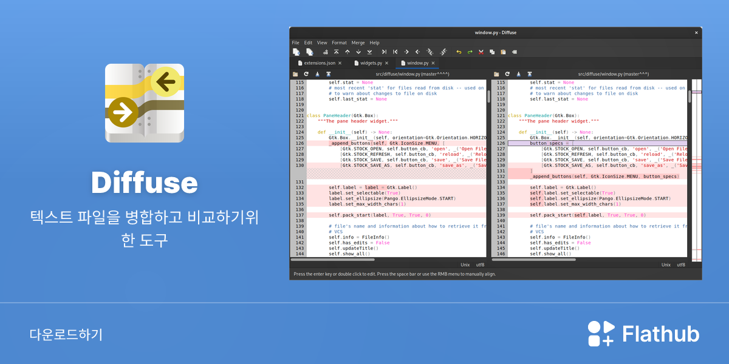The width and height of the screenshot is (729, 364).
Task: Click the Clear Edits icon
Action: (x=515, y=52)
